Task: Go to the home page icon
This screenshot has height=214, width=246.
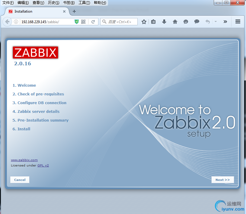Action: tap(175, 22)
